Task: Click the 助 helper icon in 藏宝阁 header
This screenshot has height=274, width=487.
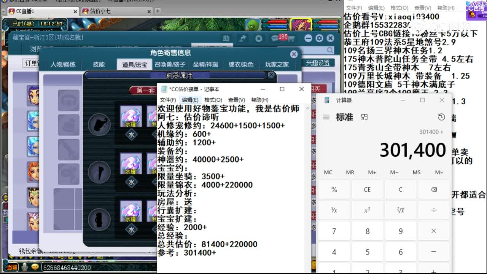Action: point(226,38)
